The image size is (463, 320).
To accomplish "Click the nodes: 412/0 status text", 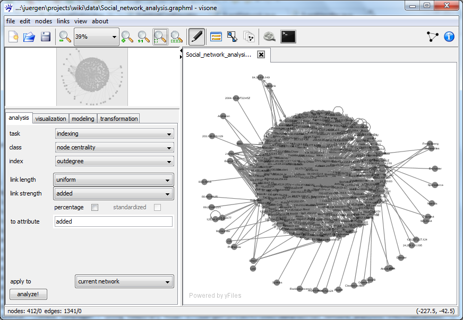I will point(24,311).
